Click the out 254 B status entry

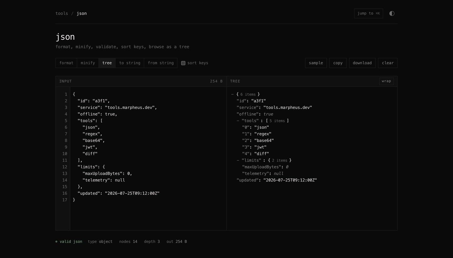point(177,242)
